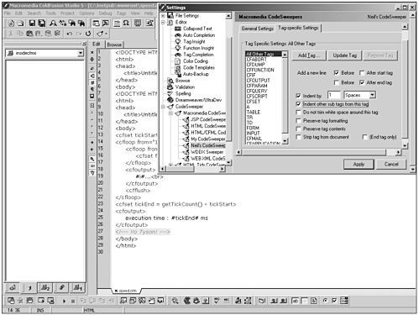Screen dimensions: 419x315
Task: Select the Color Coding settings item
Action: pos(196,61)
